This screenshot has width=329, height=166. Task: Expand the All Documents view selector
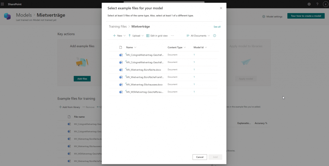[x=198, y=35]
